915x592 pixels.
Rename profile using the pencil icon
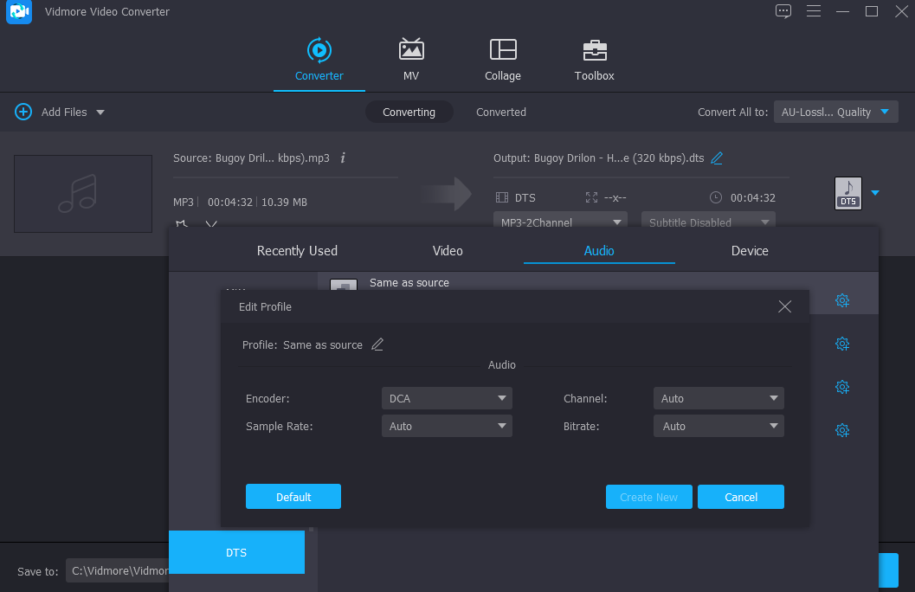pos(377,344)
